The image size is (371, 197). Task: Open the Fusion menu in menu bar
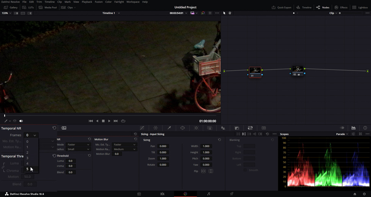click(99, 2)
